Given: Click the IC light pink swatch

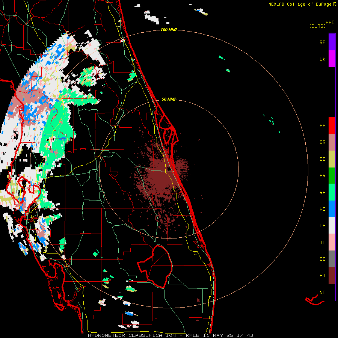Looking at the screenshot, I should coord(332,242).
